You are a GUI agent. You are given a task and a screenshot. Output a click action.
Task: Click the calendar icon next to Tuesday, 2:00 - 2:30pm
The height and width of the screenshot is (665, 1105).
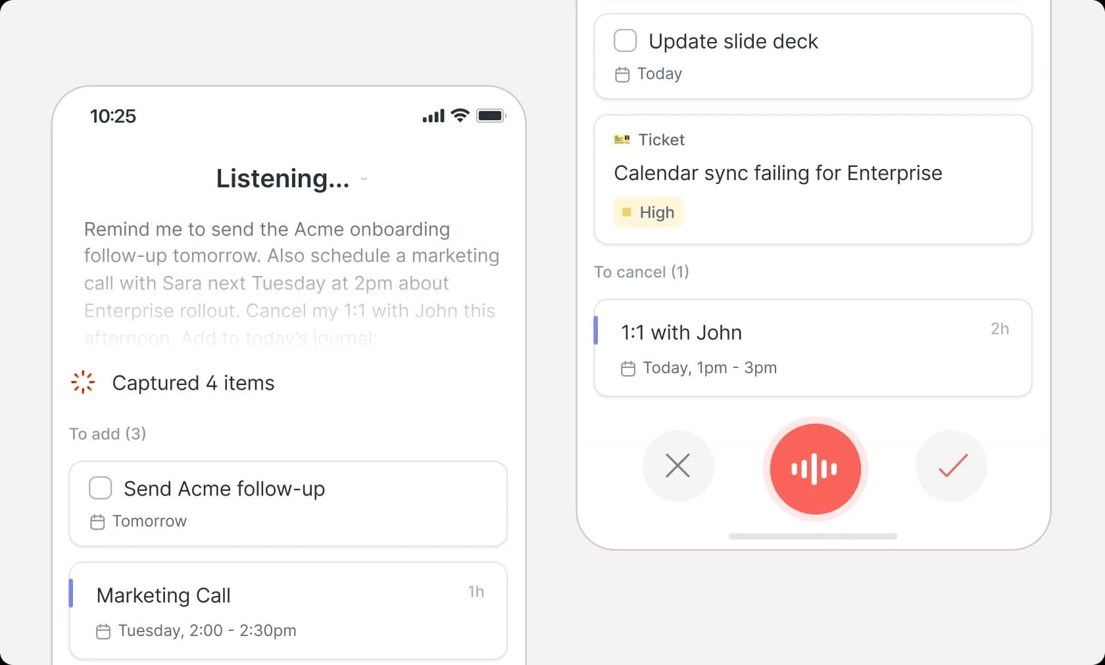pos(103,631)
